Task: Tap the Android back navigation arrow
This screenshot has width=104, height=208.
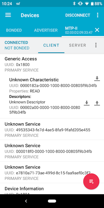Action: point(26,201)
